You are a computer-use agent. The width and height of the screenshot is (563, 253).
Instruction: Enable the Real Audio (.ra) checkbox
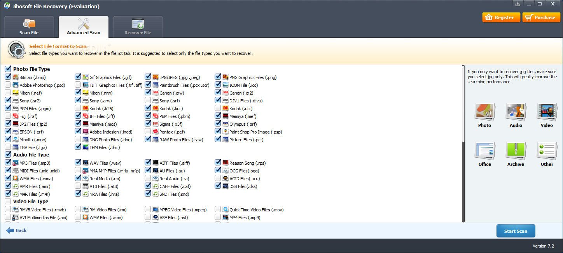(148, 178)
